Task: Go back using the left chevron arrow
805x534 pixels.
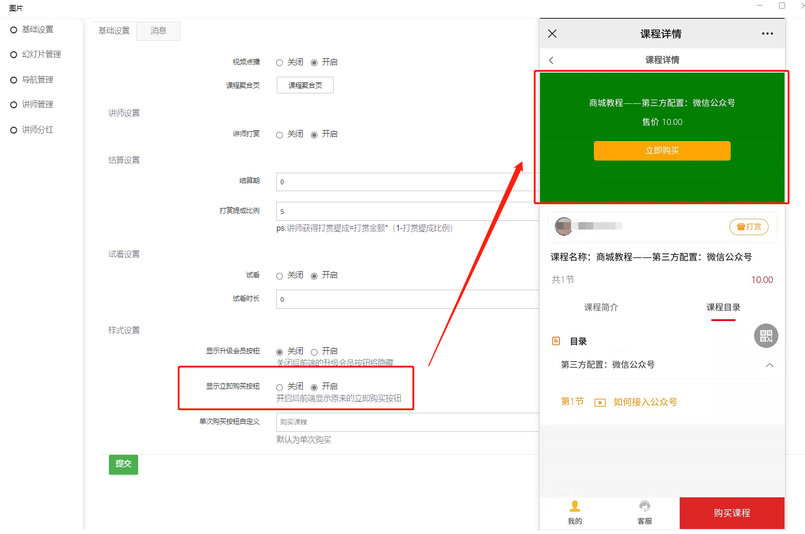Action: point(551,60)
